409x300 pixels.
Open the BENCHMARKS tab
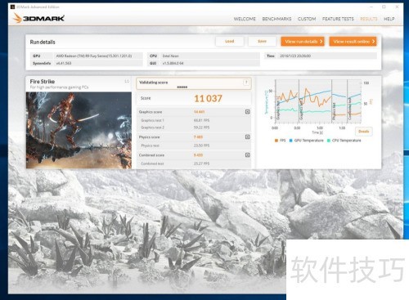[x=276, y=19]
